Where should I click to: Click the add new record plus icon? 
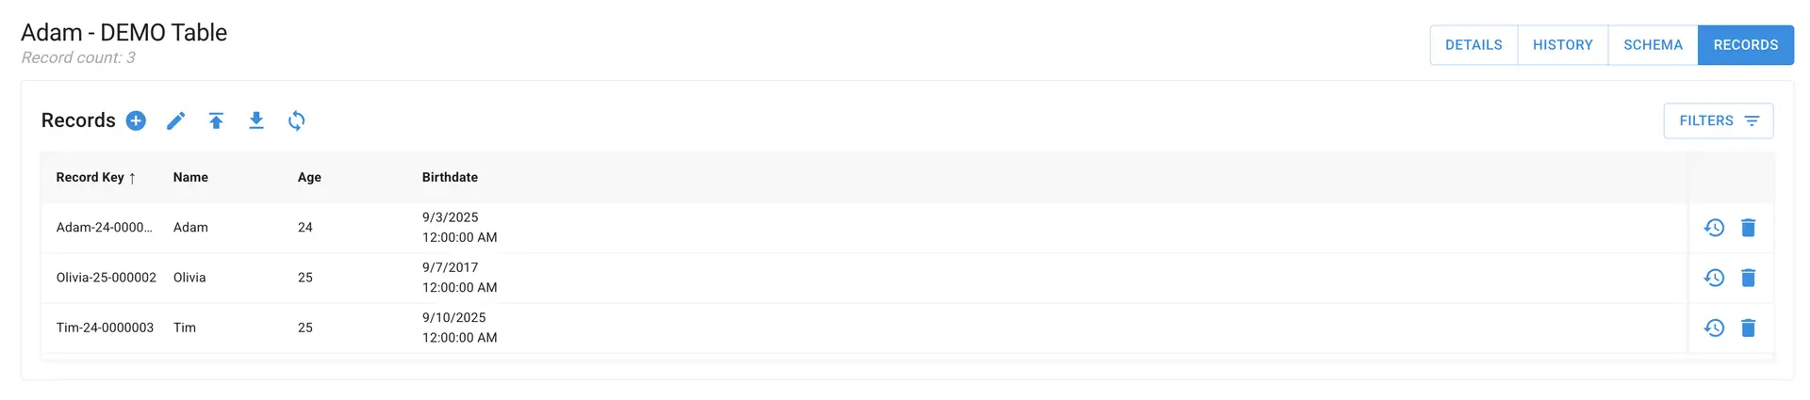(x=136, y=120)
